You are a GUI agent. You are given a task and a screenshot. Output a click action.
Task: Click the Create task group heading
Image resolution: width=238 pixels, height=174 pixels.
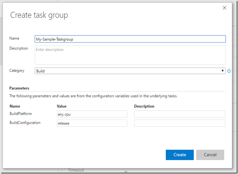(x=39, y=15)
